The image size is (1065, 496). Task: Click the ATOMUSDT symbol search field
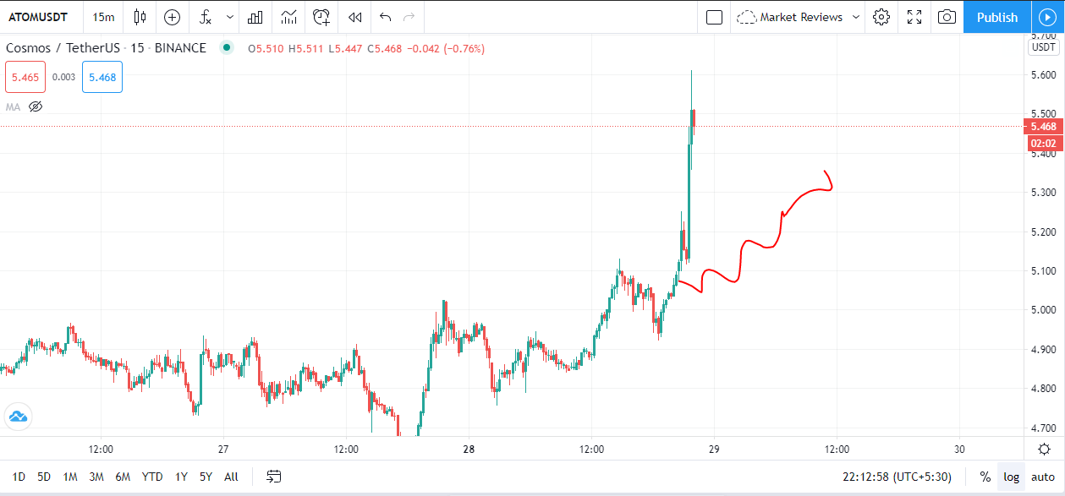pos(41,17)
